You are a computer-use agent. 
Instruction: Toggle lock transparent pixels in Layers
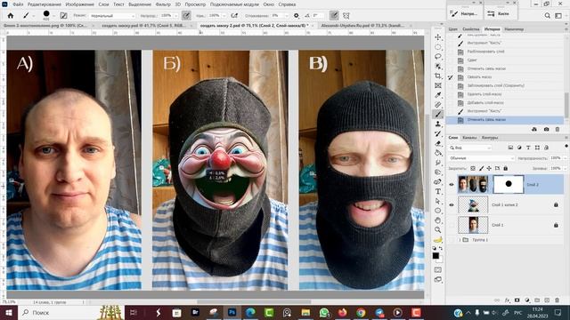click(x=473, y=168)
